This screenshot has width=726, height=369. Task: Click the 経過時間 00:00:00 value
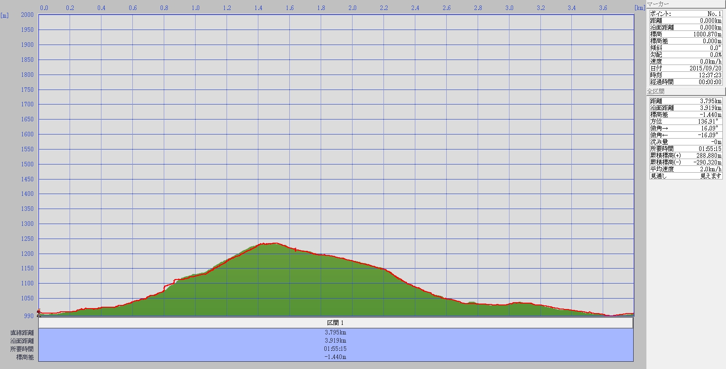coord(710,82)
